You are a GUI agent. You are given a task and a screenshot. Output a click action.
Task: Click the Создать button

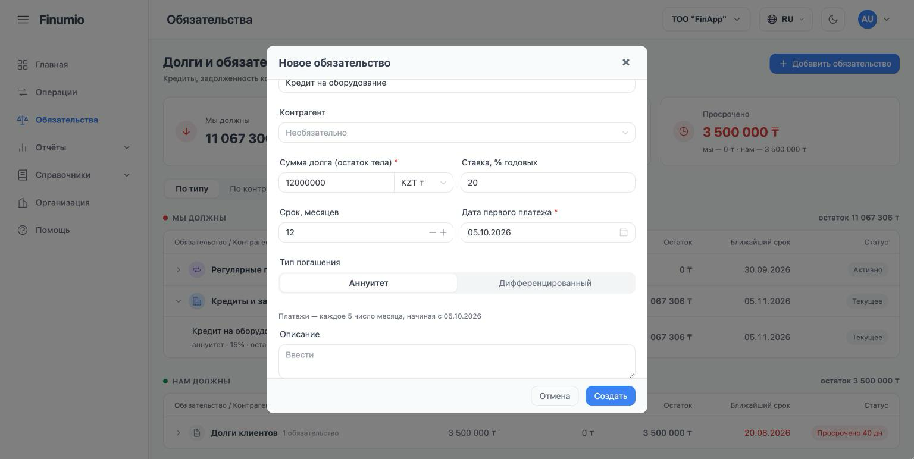point(611,396)
